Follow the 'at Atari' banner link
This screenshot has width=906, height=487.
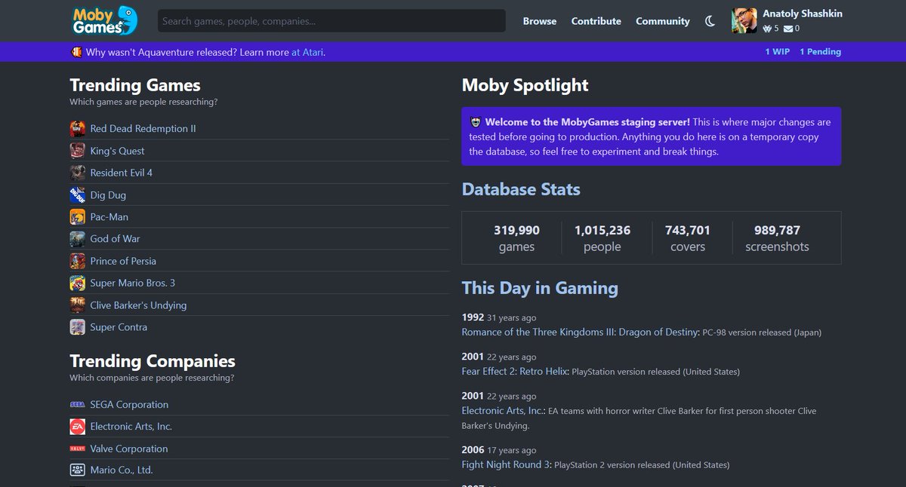click(308, 52)
